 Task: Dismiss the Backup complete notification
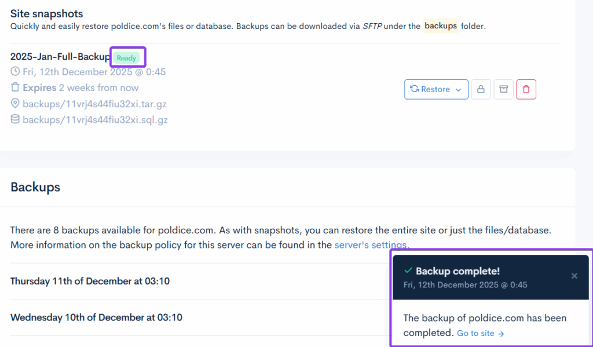tap(574, 276)
